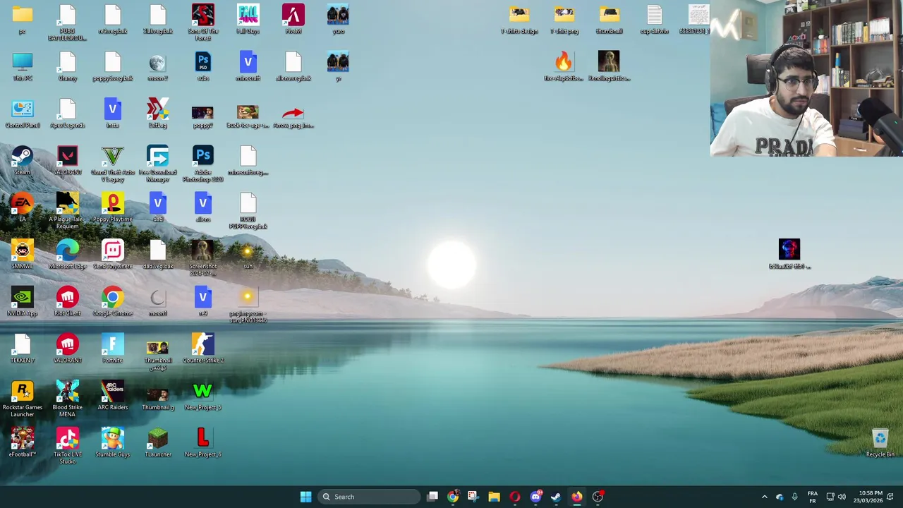Open Microsoft Edge desktop shortcut
Screen dimensions: 903x508
67,255
